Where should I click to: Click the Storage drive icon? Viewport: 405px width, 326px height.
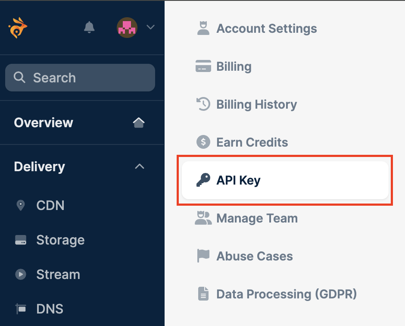pyautogui.click(x=21, y=240)
